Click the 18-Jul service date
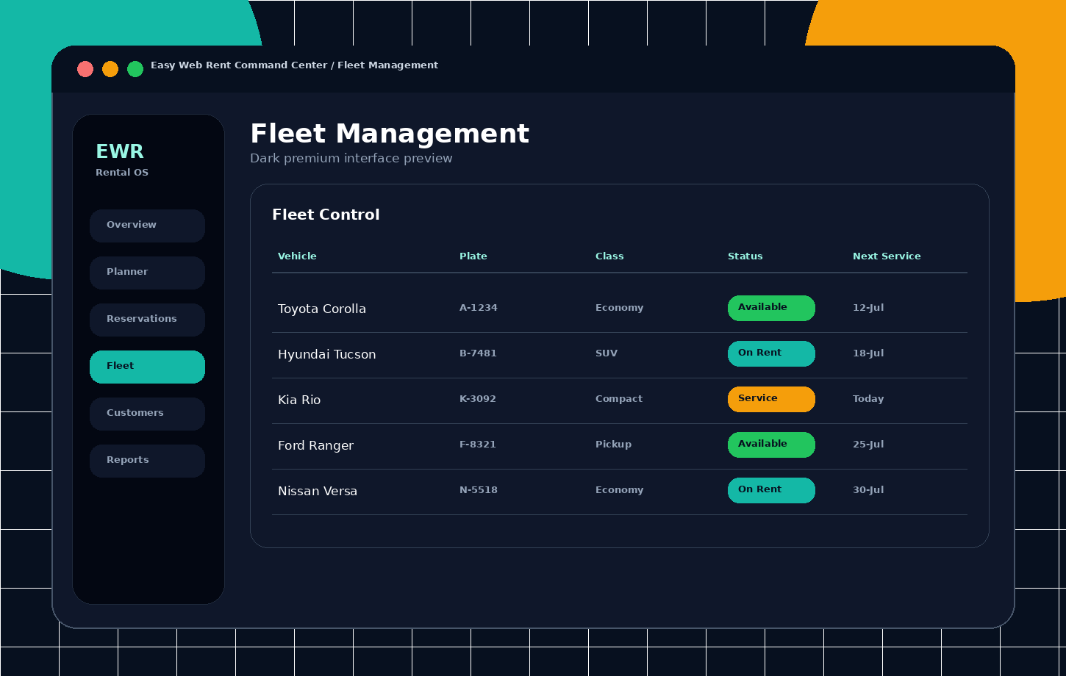This screenshot has width=1066, height=676. [x=868, y=353]
